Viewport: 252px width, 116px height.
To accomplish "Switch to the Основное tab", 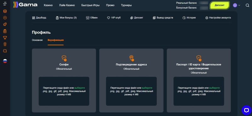I will point(37,40).
